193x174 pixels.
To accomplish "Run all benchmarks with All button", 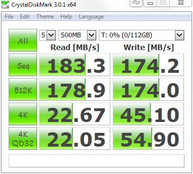I will pyautogui.click(x=23, y=40).
